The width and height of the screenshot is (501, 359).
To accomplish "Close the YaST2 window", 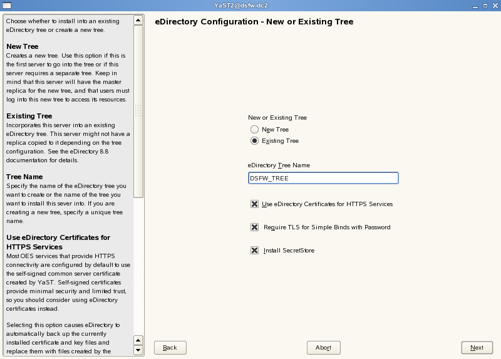I will pyautogui.click(x=494, y=6).
